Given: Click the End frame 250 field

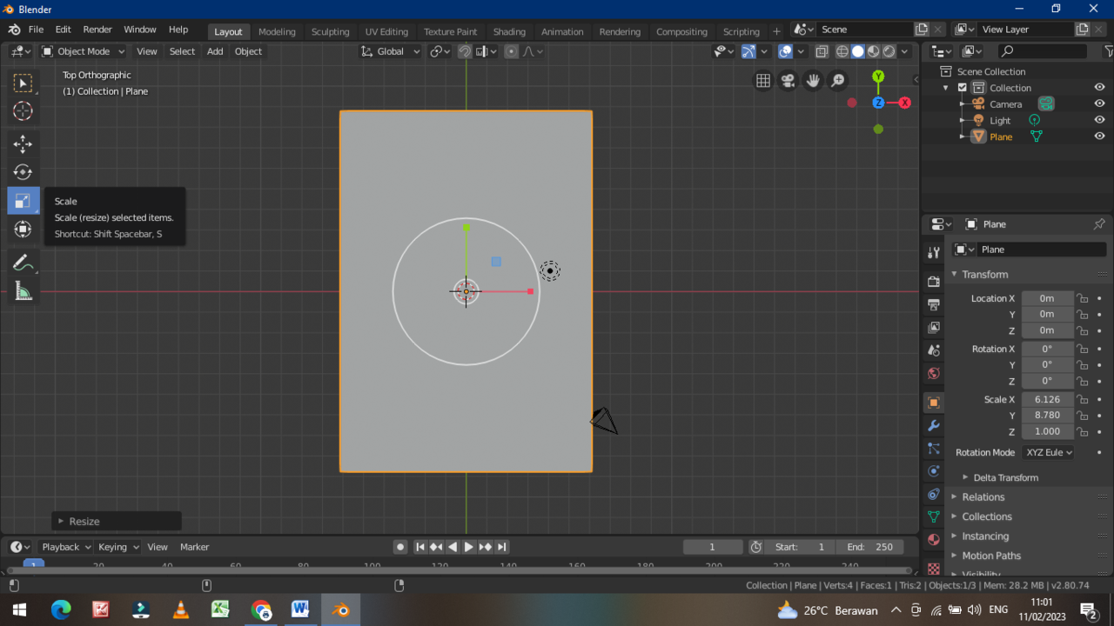Looking at the screenshot, I should (870, 547).
